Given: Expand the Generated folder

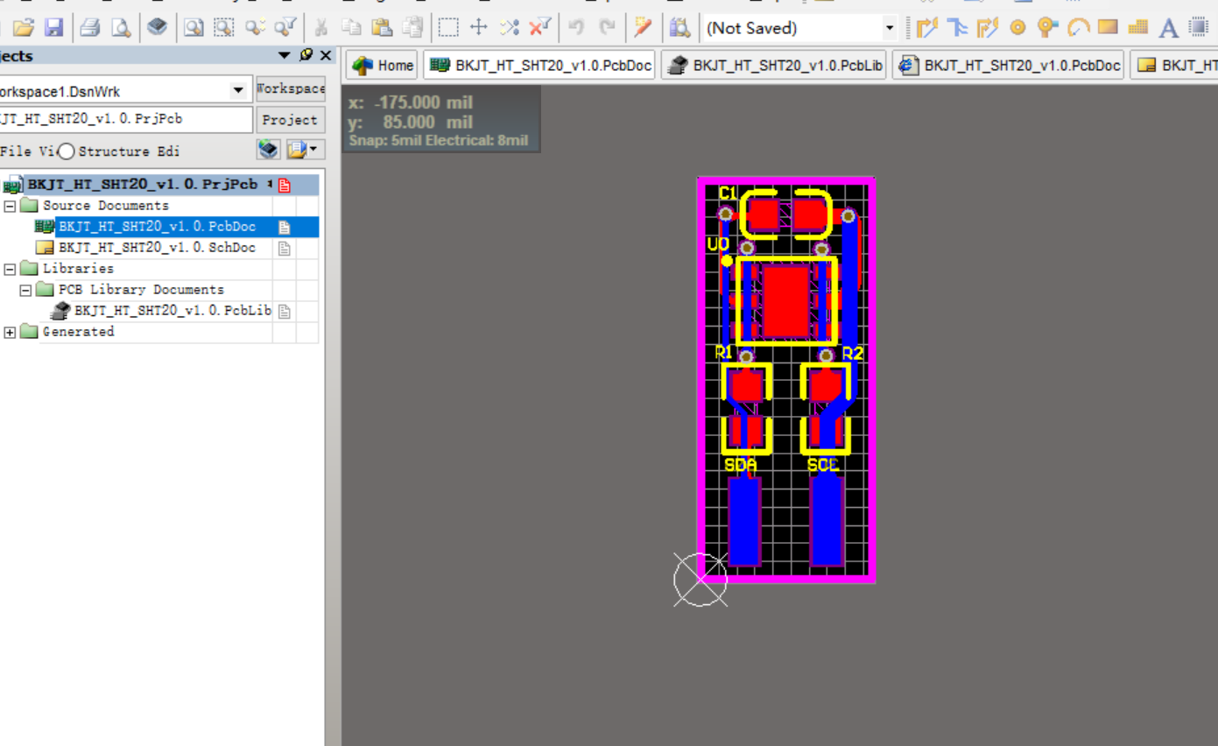Looking at the screenshot, I should point(10,332).
